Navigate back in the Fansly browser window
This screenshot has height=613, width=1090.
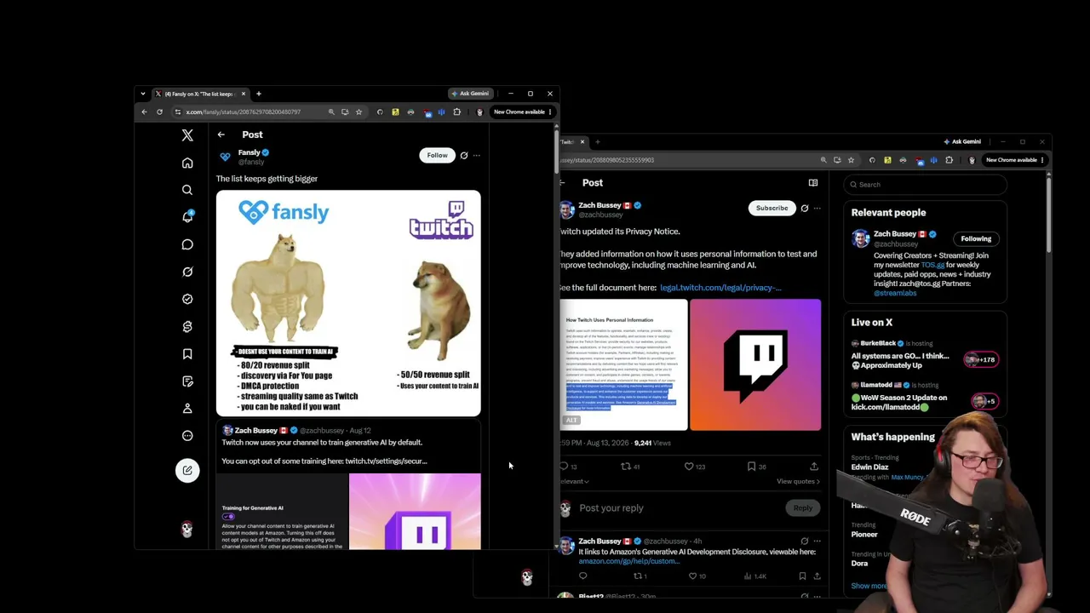[144, 112]
